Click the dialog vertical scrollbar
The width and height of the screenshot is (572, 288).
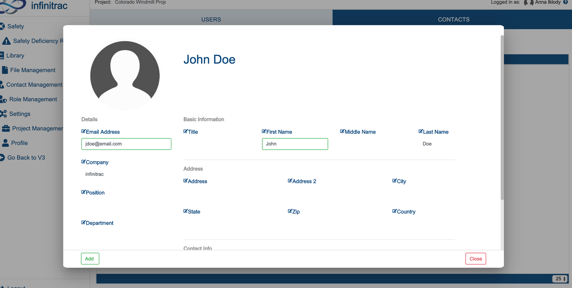tap(502, 117)
